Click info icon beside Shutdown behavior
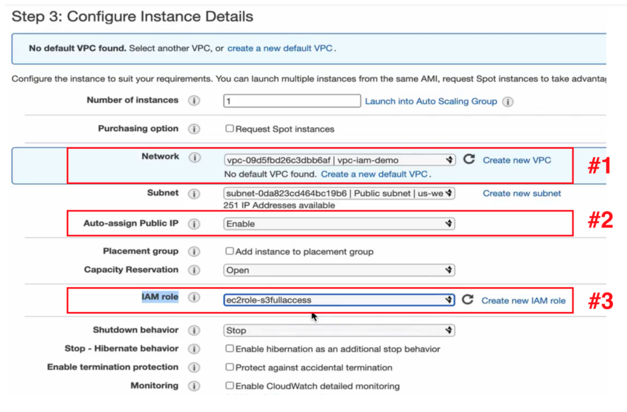Screen dimensions: 627x412 pos(194,330)
